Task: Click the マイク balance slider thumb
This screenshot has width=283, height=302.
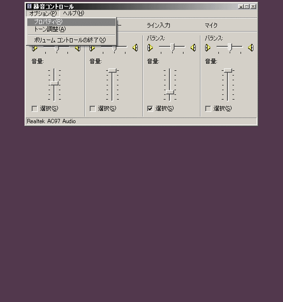Action: pos(230,46)
